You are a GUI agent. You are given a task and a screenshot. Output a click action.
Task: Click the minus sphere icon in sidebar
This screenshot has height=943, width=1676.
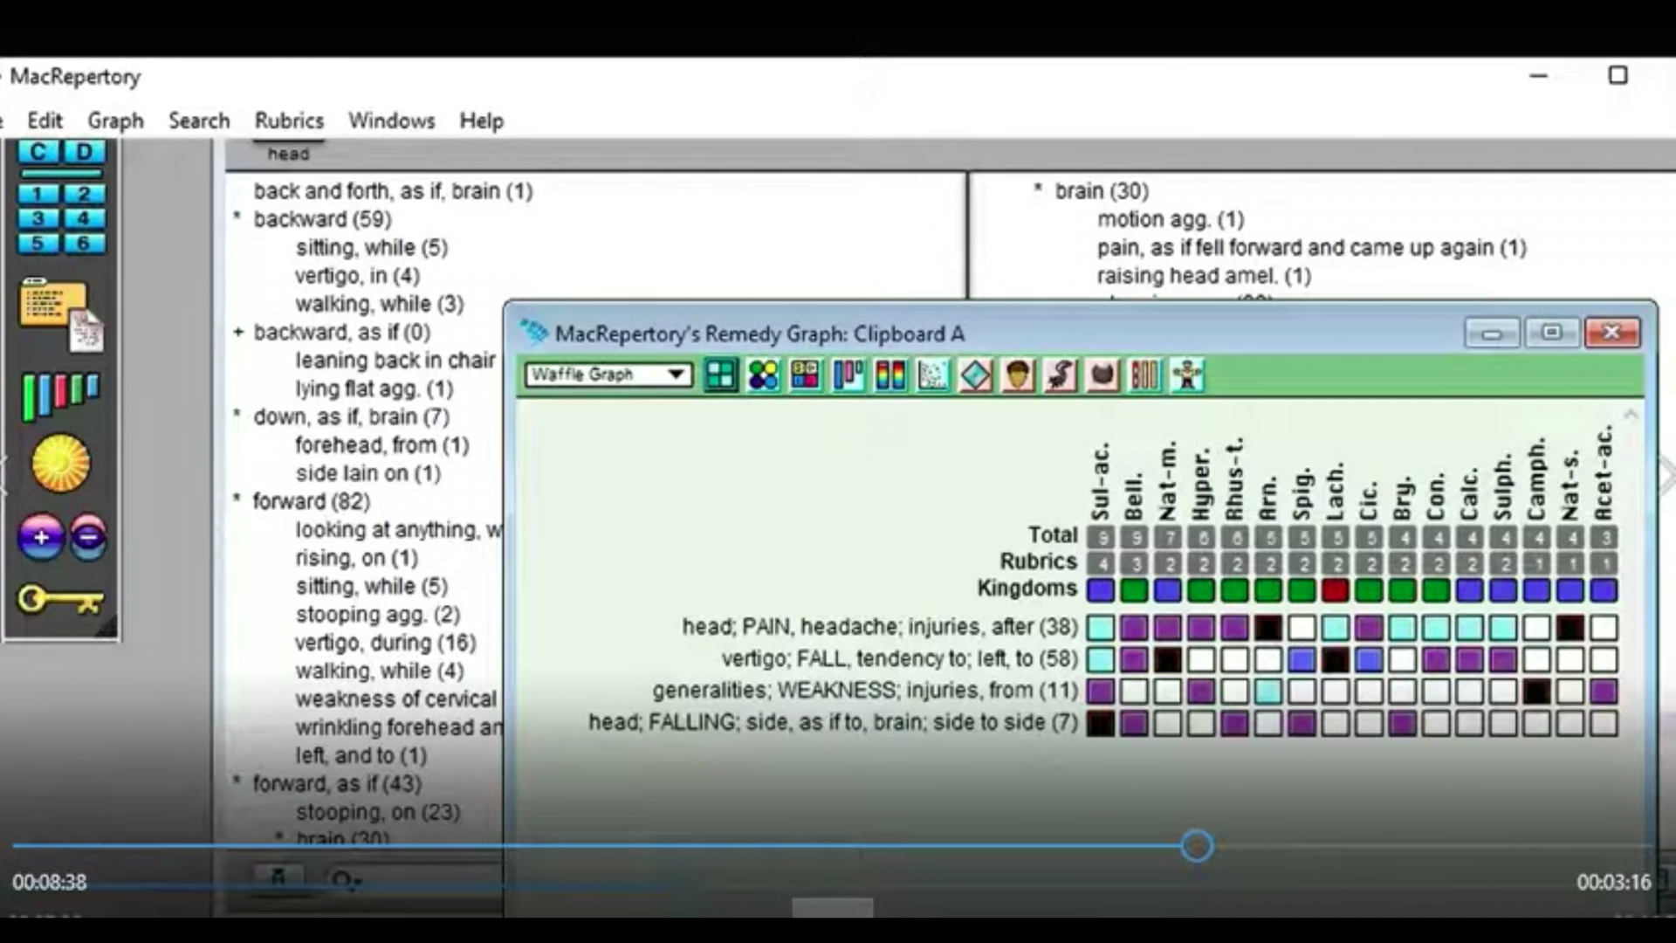[x=87, y=536]
